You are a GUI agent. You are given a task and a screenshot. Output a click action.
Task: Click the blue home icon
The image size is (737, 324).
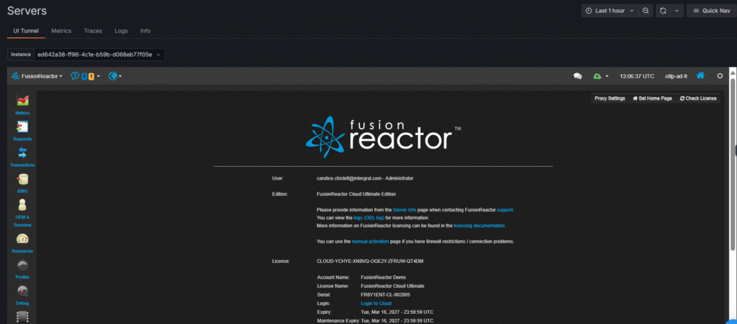pos(700,75)
